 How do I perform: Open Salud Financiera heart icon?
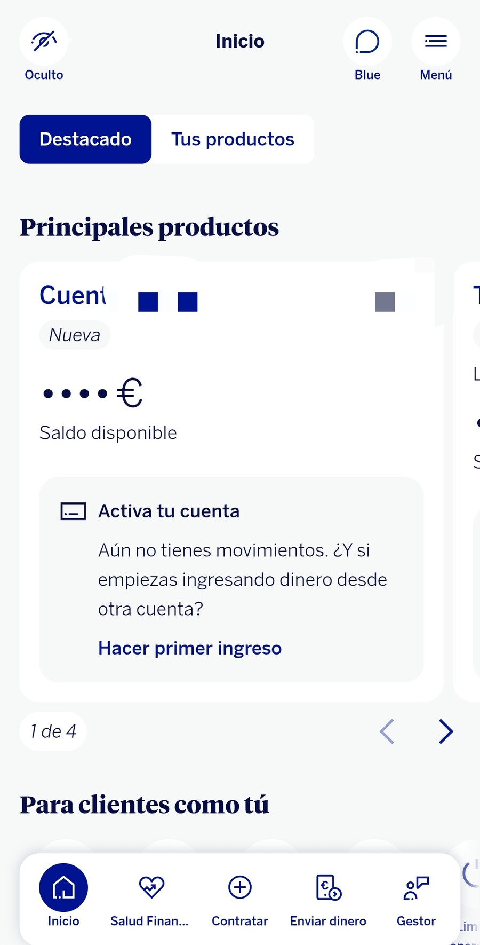click(x=151, y=887)
